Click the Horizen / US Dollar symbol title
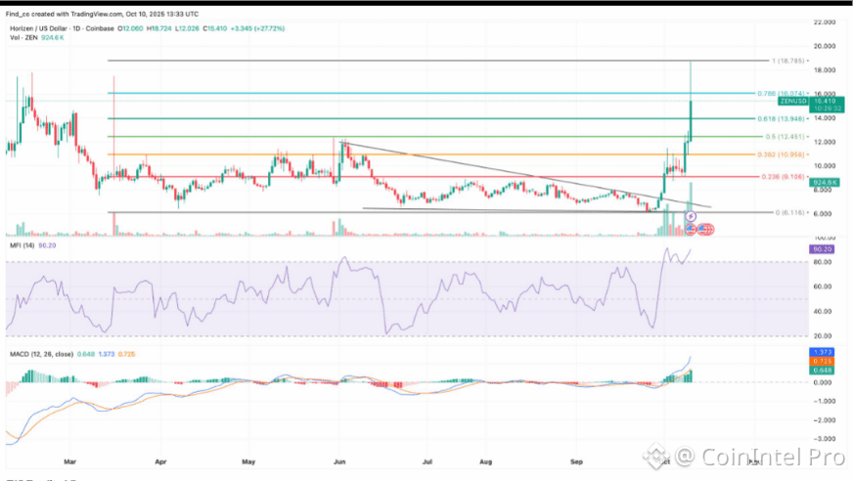Screen dimensions: 853x481 pos(39,28)
